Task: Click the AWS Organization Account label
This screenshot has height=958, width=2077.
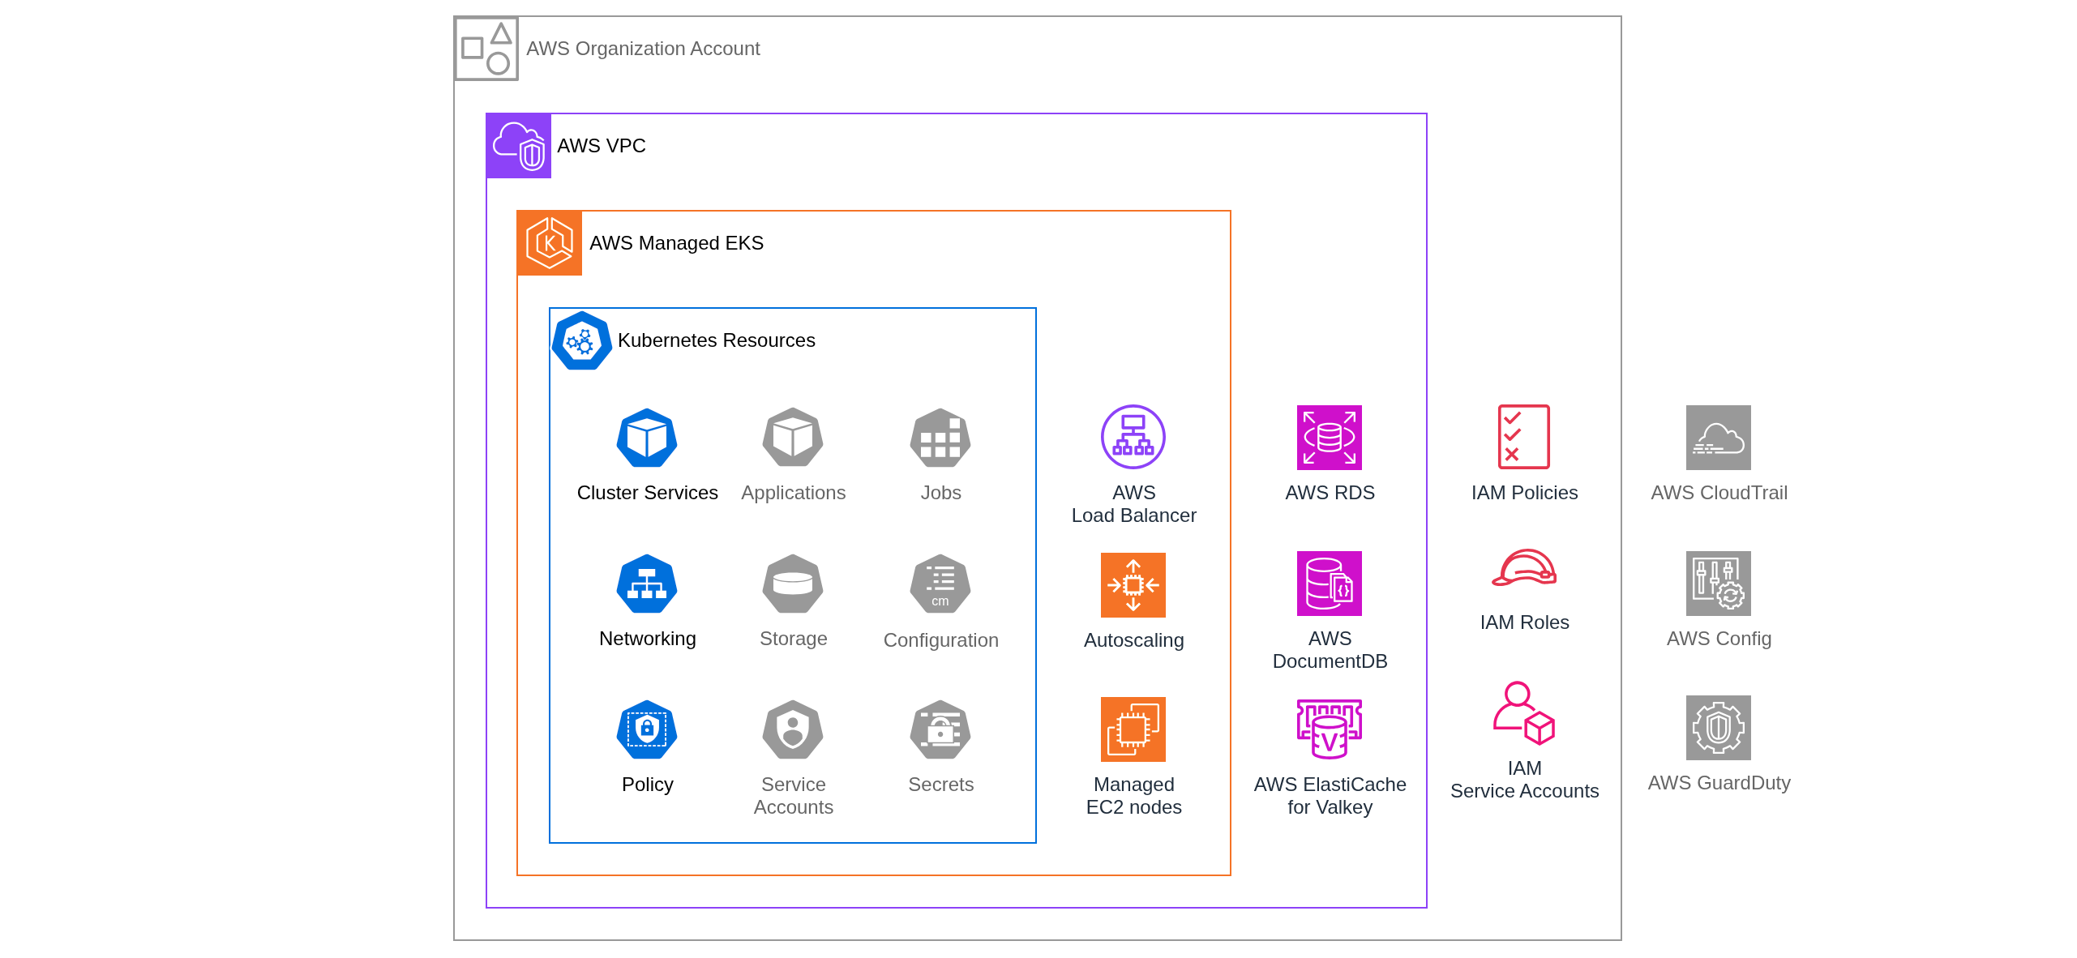Action: coord(643,49)
